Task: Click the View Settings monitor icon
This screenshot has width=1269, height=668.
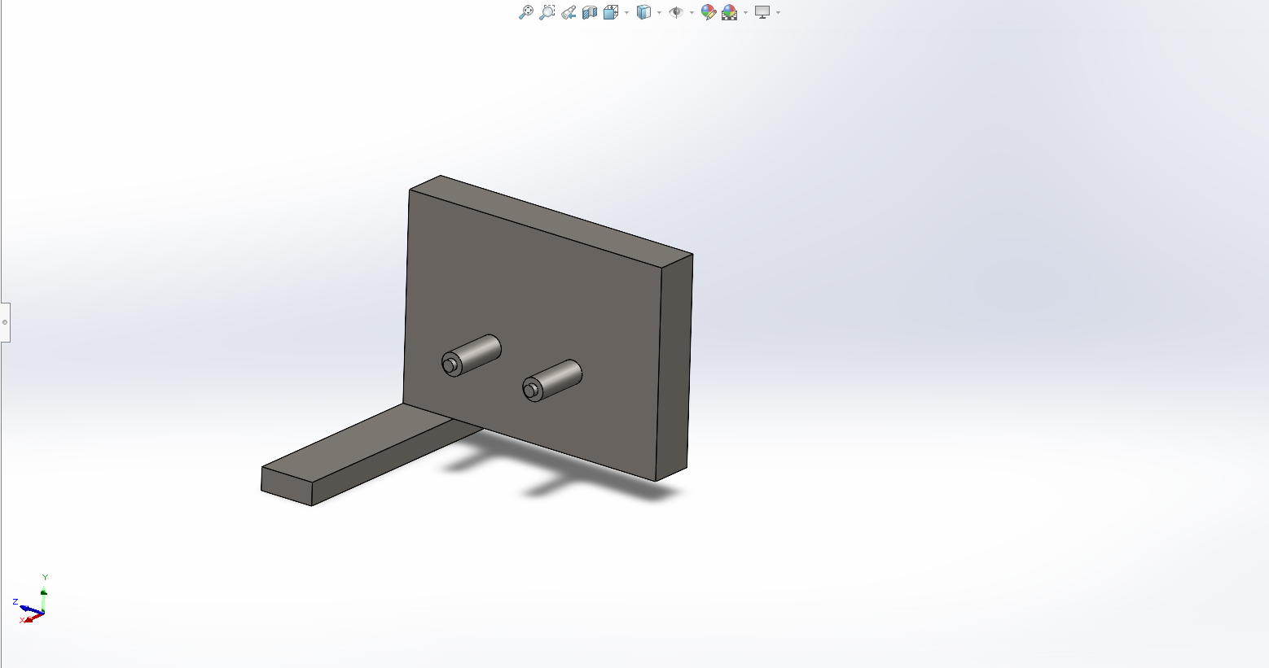Action: click(x=762, y=12)
